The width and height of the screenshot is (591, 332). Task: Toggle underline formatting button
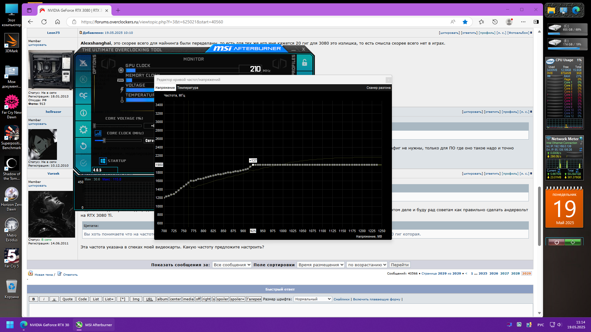tap(54, 299)
